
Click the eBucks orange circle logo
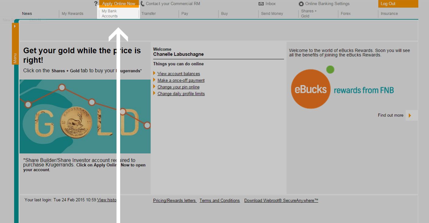[x=310, y=89]
